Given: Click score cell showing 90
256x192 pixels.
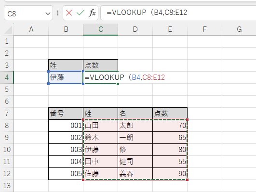Looking at the screenshot, I should tap(170, 174).
